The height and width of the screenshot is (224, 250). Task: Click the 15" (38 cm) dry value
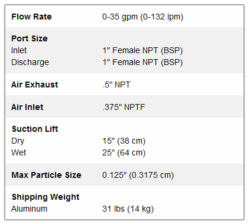point(124,141)
